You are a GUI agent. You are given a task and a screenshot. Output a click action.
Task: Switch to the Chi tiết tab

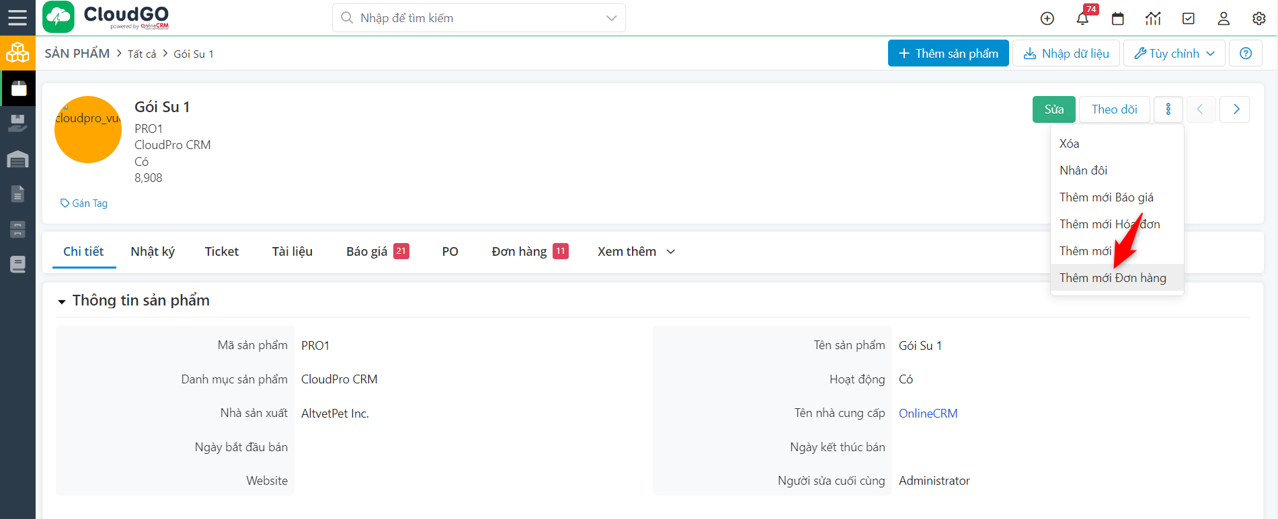tap(83, 252)
